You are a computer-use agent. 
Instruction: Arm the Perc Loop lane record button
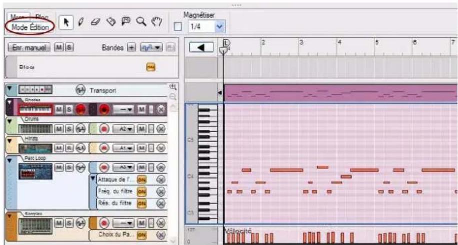104,167
